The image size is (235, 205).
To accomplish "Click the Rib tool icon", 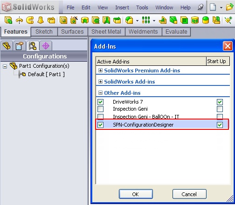I will [x=163, y=20].
